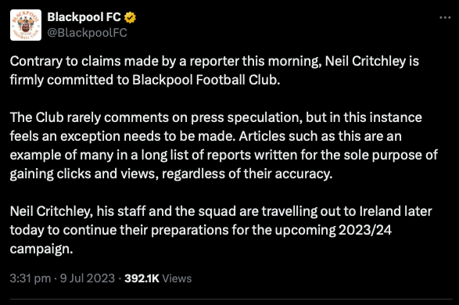
Task: Click the word 'Ireland' in last paragraph
Action: pos(380,211)
